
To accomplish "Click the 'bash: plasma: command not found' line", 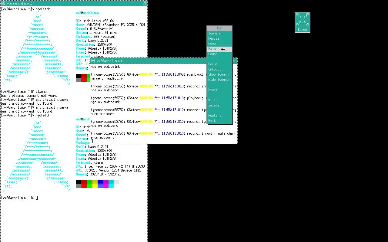I will pos(29,96).
